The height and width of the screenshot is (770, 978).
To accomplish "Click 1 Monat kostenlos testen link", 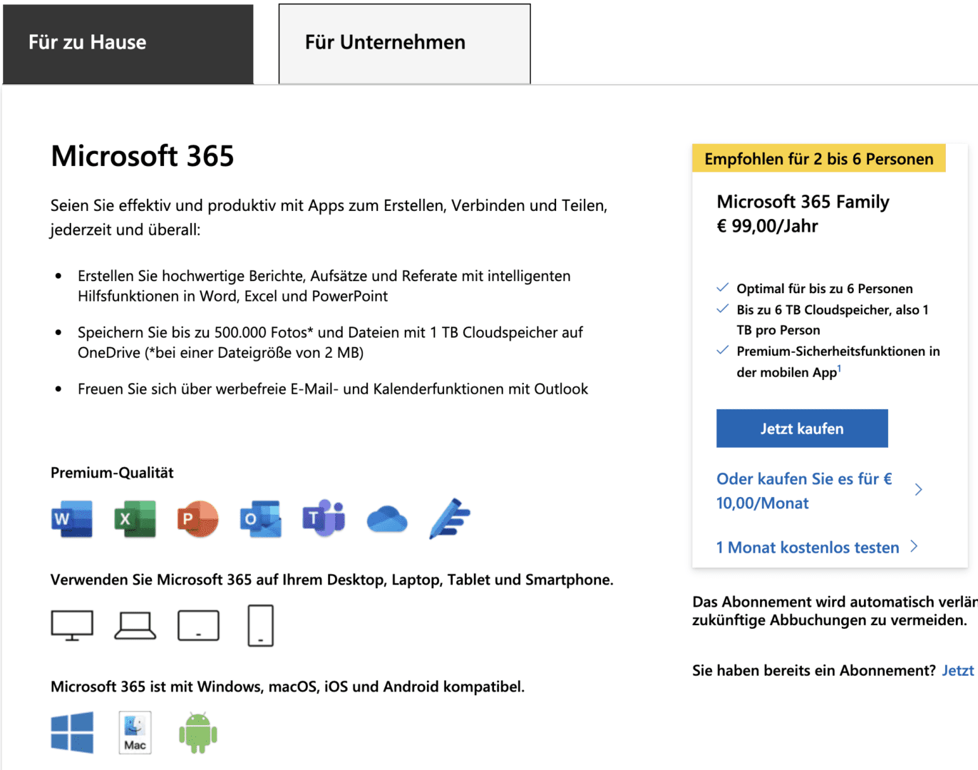I will tap(808, 548).
